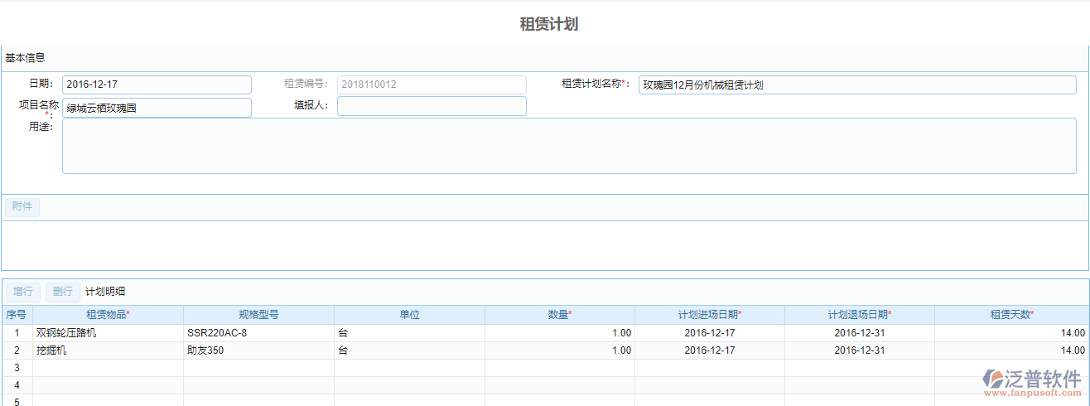Click the 租赁编号 field showing 2018110012

coord(432,85)
